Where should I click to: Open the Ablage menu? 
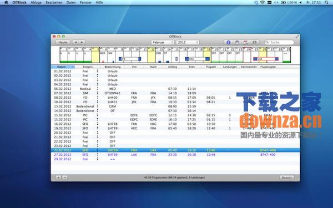pos(36,3)
